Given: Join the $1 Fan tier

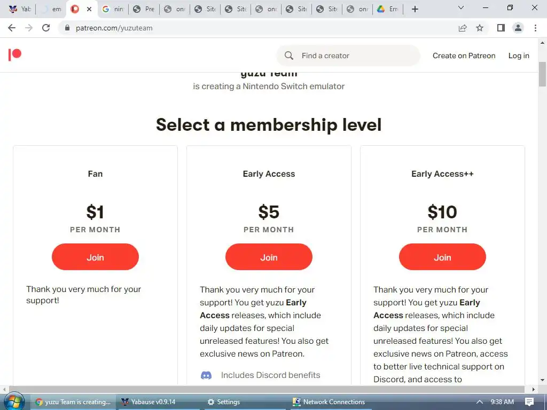Looking at the screenshot, I should [95, 257].
